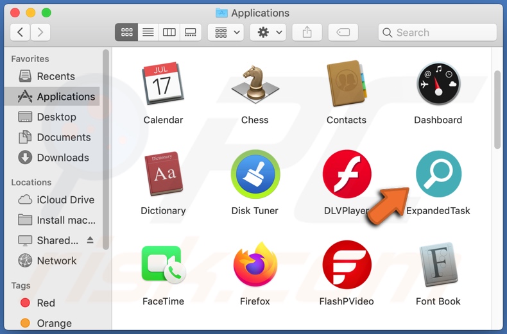Select the Dashboard app icon
507x334 pixels.
point(438,83)
